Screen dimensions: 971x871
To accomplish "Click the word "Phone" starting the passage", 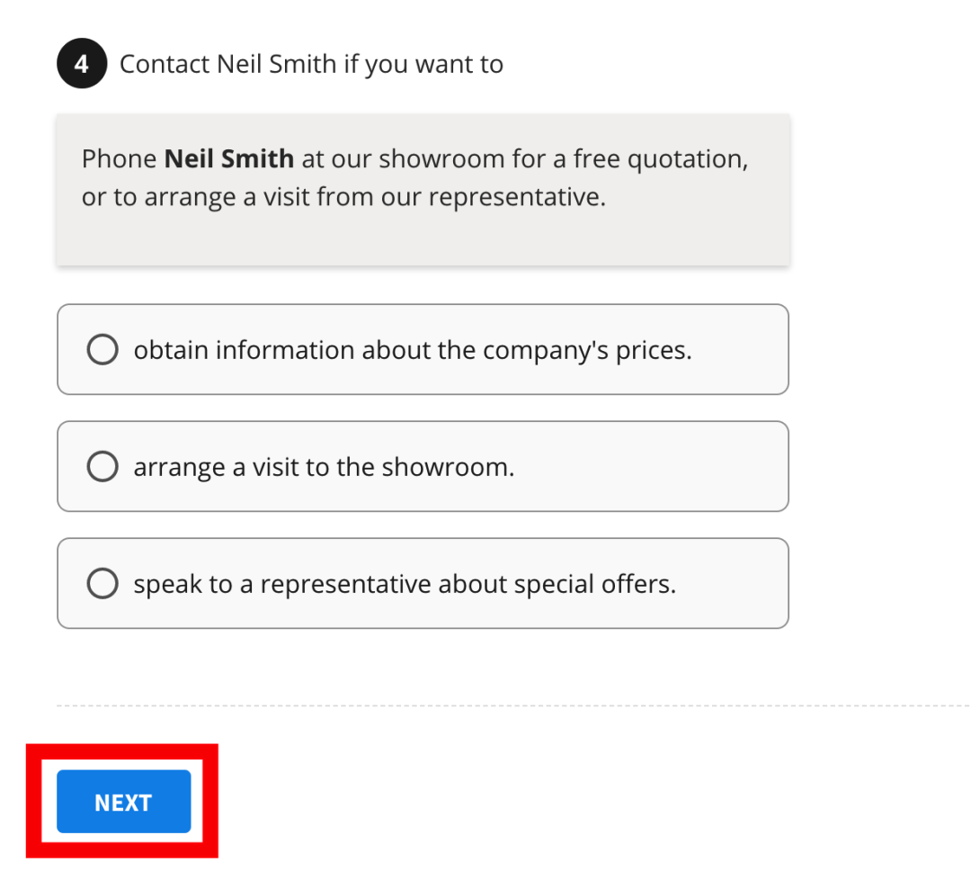I will 119,159.
